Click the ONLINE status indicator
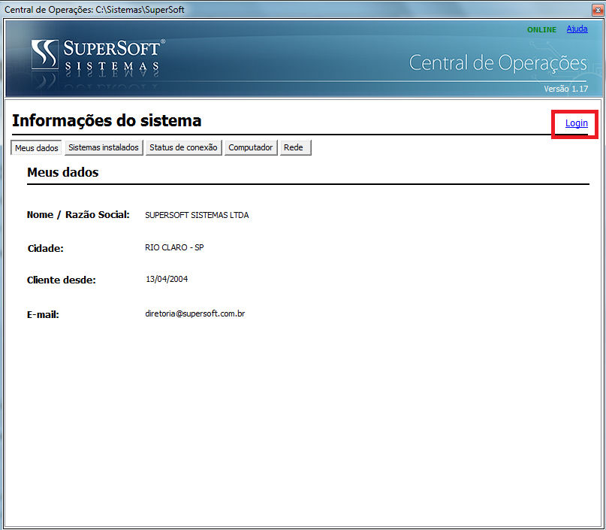 coord(541,30)
